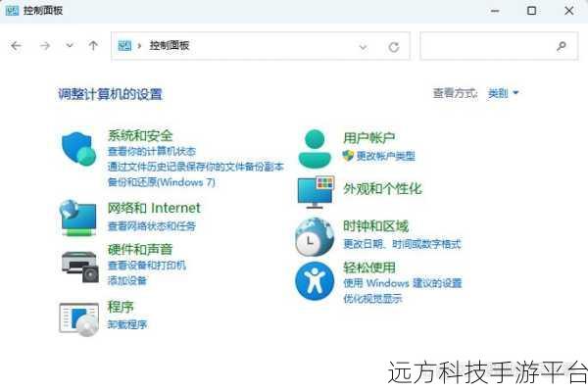Open the Appearance and Personalization monitor icon
This screenshot has width=588, height=391.
pos(316,192)
